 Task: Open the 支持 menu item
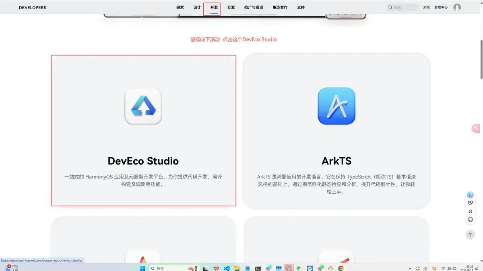pyautogui.click(x=301, y=7)
